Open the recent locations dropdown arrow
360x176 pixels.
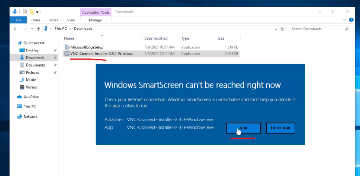(32, 29)
